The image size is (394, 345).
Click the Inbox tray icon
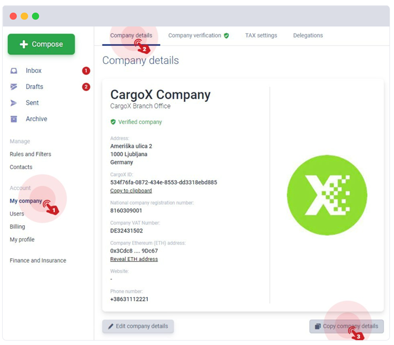click(14, 71)
